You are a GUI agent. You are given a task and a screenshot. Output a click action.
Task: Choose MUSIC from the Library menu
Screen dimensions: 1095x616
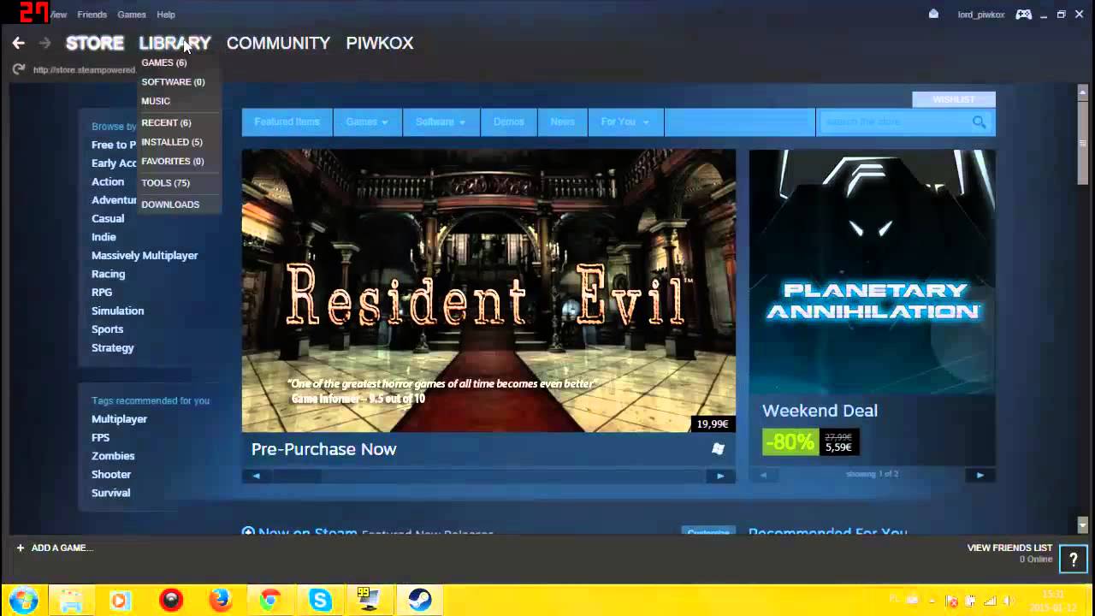(156, 101)
